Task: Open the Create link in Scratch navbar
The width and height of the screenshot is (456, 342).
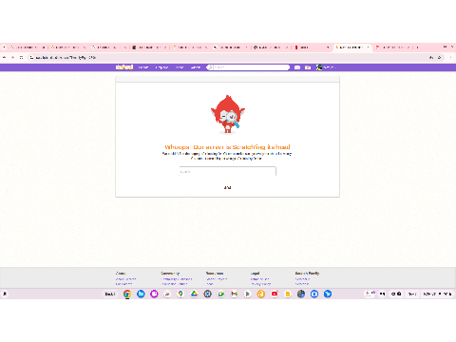Action: (x=143, y=67)
